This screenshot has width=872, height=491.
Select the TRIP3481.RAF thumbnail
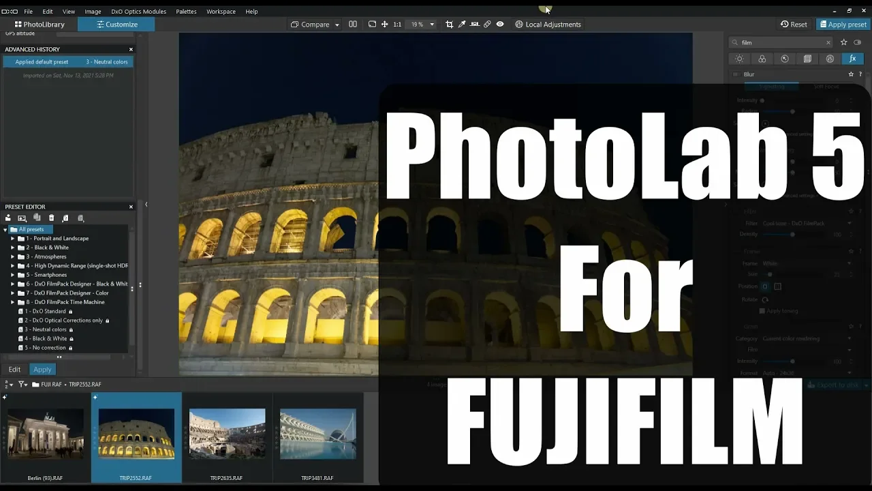317,438
